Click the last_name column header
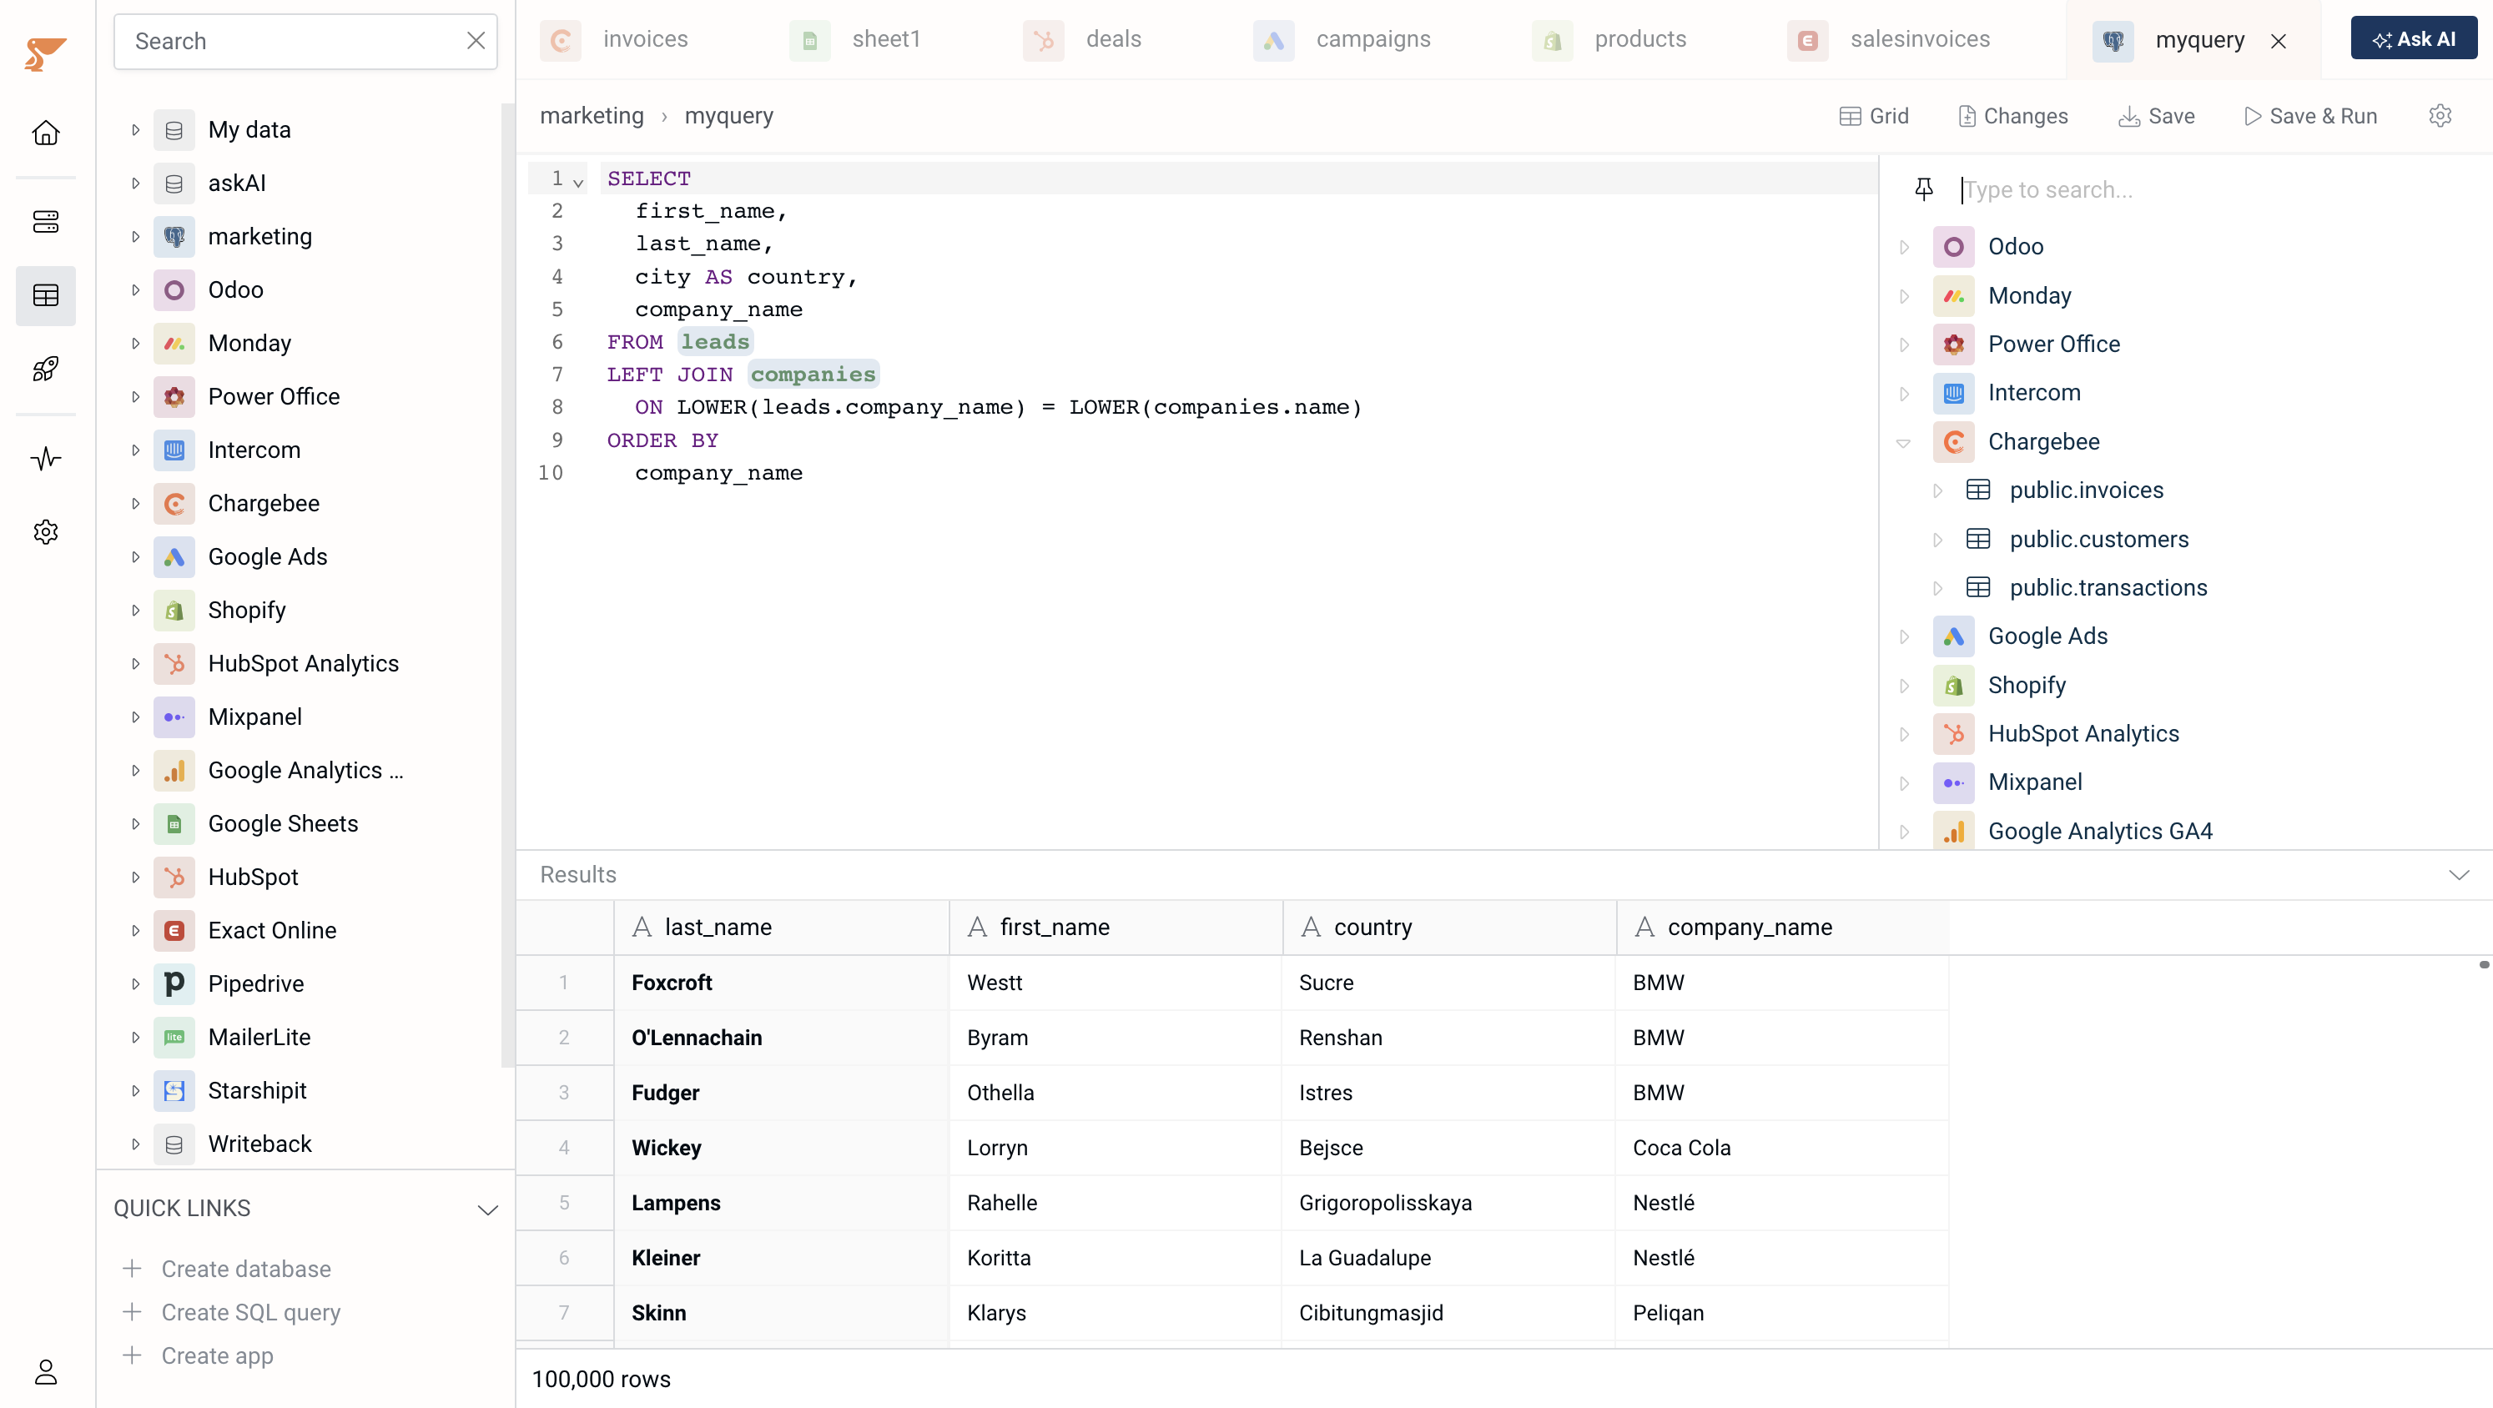Viewport: 2493px width, 1408px height. pyautogui.click(x=781, y=927)
